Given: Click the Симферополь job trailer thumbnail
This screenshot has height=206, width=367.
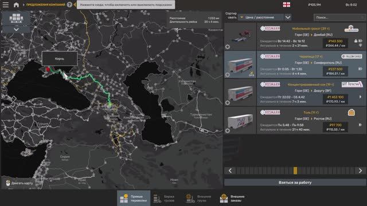Looking at the screenshot, I should [x=240, y=65].
